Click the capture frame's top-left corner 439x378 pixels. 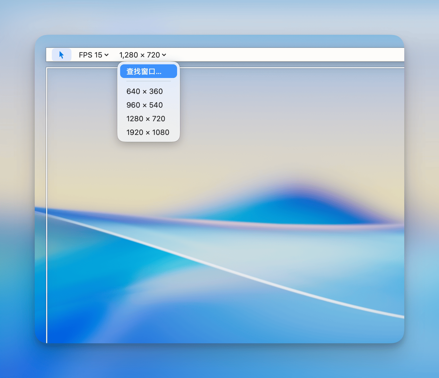click(47, 68)
